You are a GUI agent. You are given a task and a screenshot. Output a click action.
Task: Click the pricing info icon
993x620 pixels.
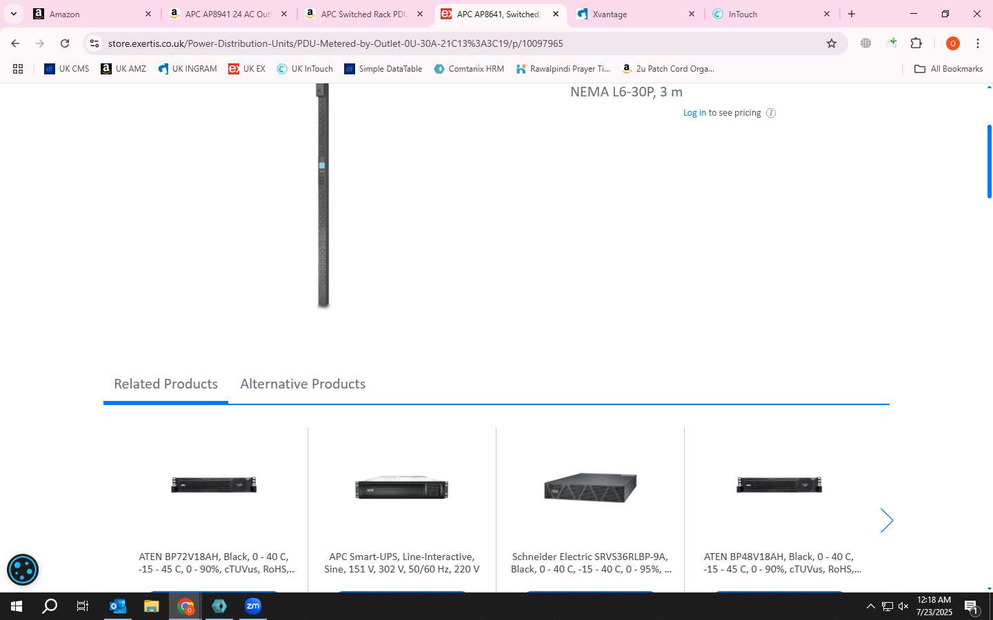click(771, 113)
